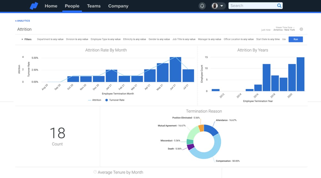The height and width of the screenshot is (178, 321).
Task: Go to the Home tab
Action: [x=51, y=6]
